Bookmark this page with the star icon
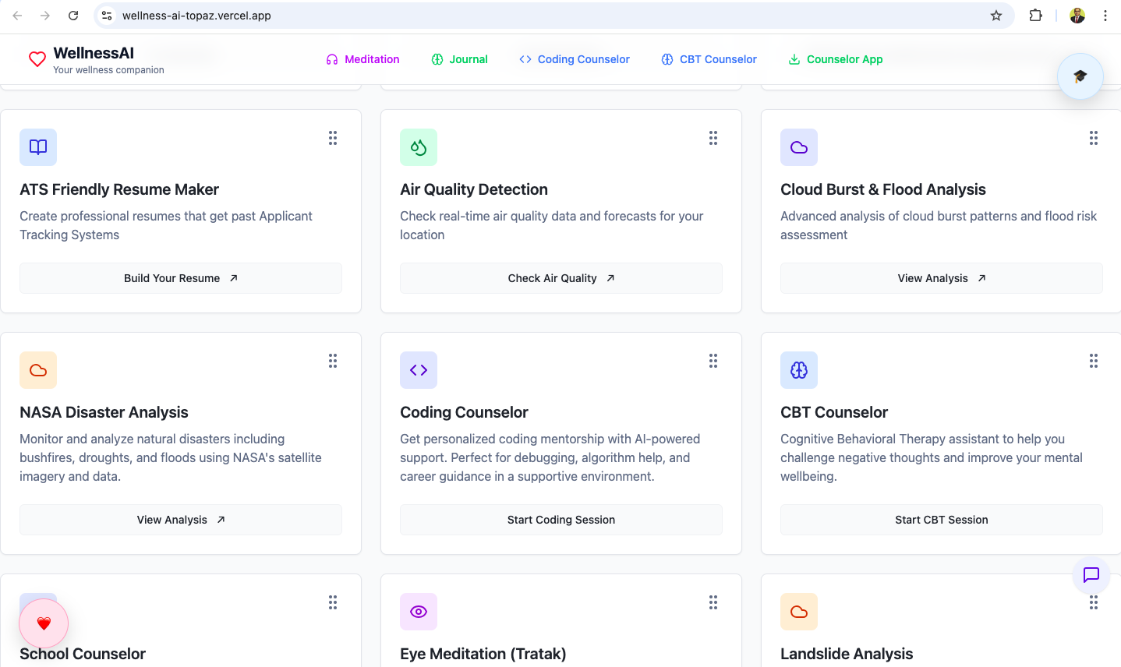Viewport: 1121px width, 667px height. (996, 16)
